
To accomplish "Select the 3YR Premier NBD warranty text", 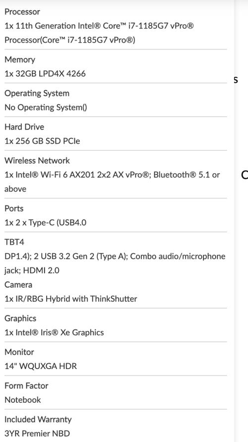I will point(37,433).
